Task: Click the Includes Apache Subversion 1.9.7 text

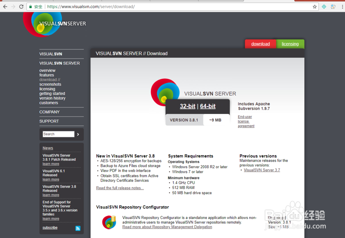Action: pos(254,106)
